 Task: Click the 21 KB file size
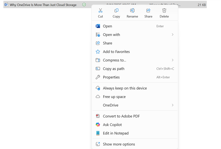(x=202, y=5)
